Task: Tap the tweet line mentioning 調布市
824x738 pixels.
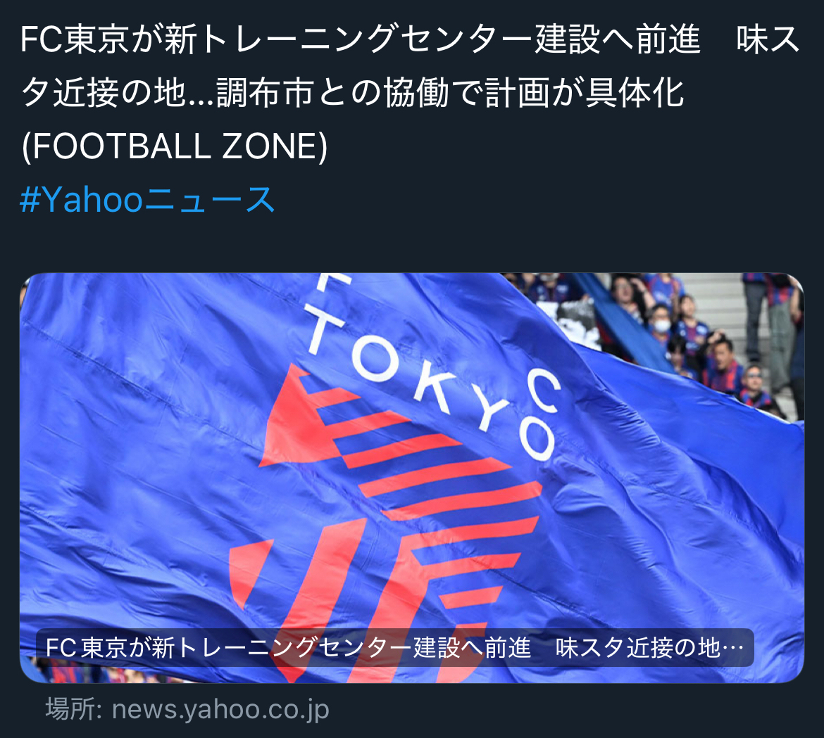Action: [x=352, y=94]
